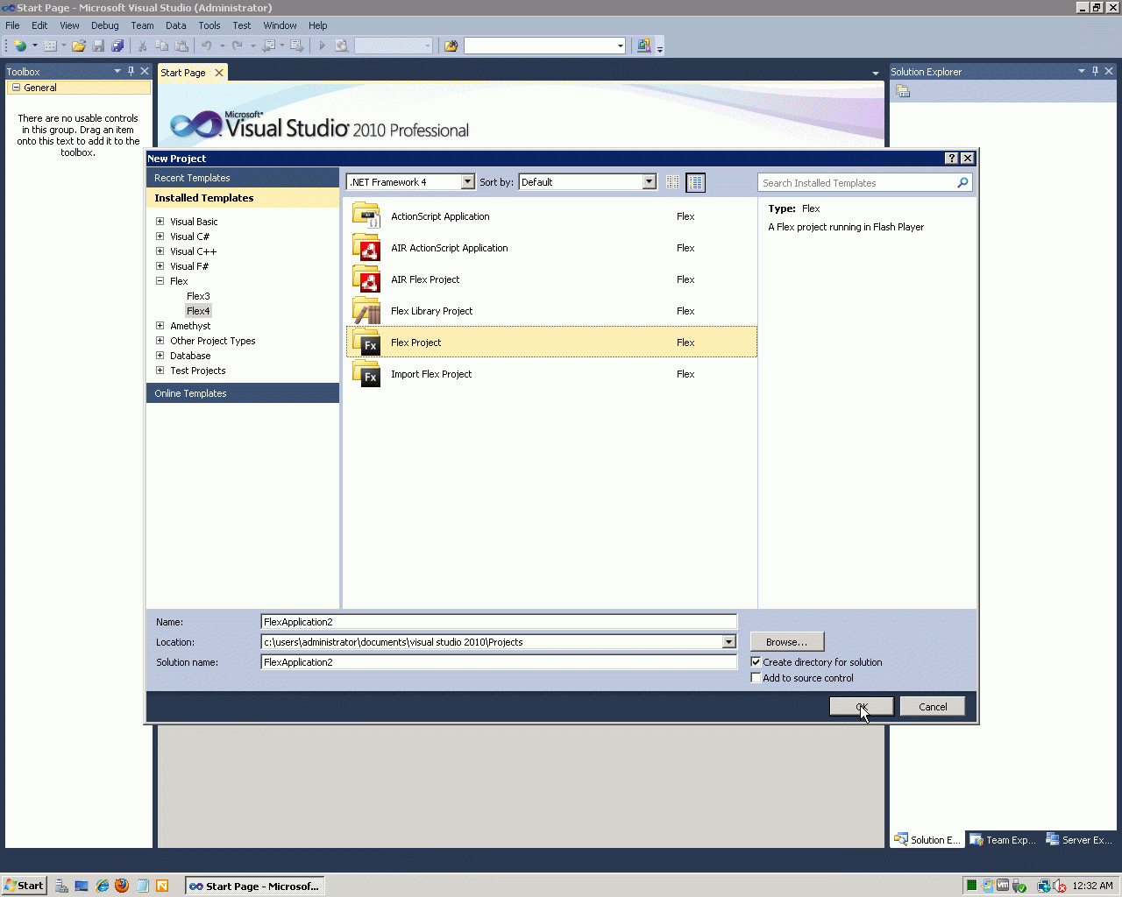Select the Flex Project Fx icon

tap(366, 343)
